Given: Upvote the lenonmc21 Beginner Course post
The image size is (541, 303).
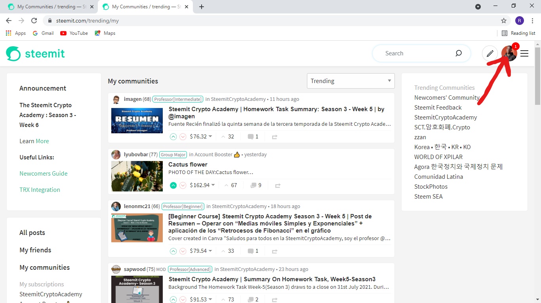Looking at the screenshot, I should pyautogui.click(x=173, y=251).
